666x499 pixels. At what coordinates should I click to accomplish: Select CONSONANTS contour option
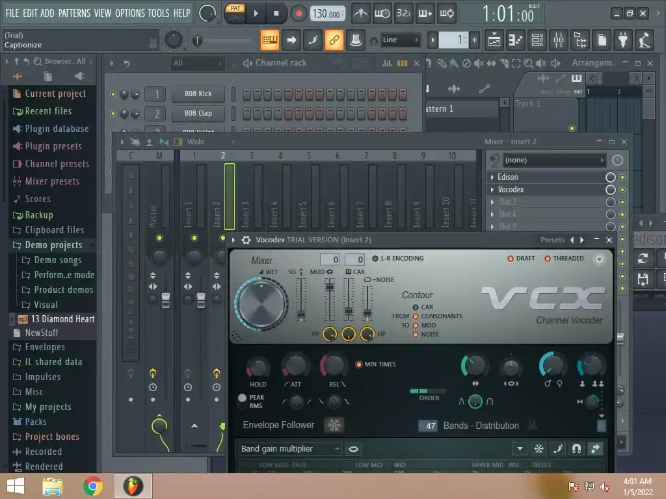click(x=438, y=316)
